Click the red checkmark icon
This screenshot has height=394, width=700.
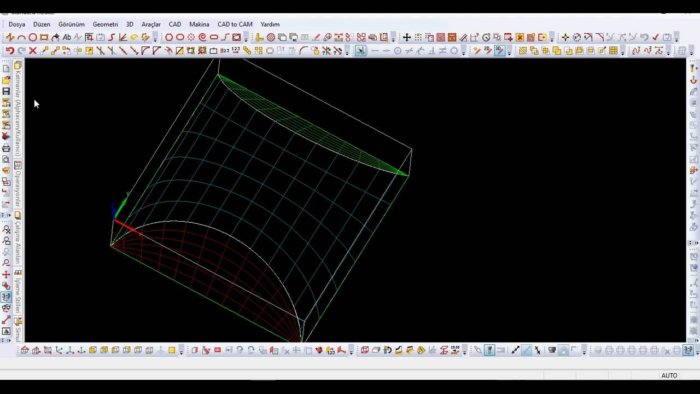pyautogui.click(x=655, y=37)
